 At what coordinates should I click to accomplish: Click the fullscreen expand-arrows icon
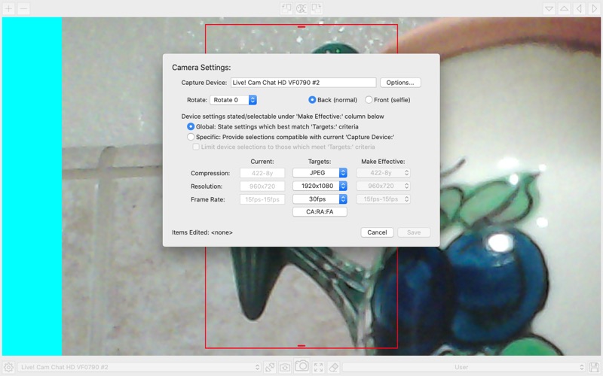coord(318,367)
